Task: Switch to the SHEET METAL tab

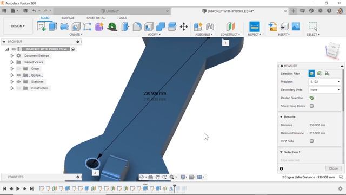Action: click(x=96, y=18)
